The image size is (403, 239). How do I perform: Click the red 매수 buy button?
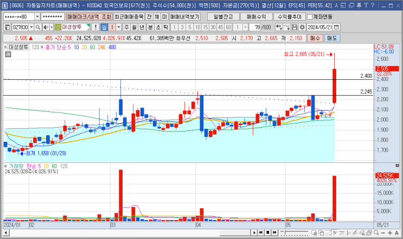click(x=315, y=38)
